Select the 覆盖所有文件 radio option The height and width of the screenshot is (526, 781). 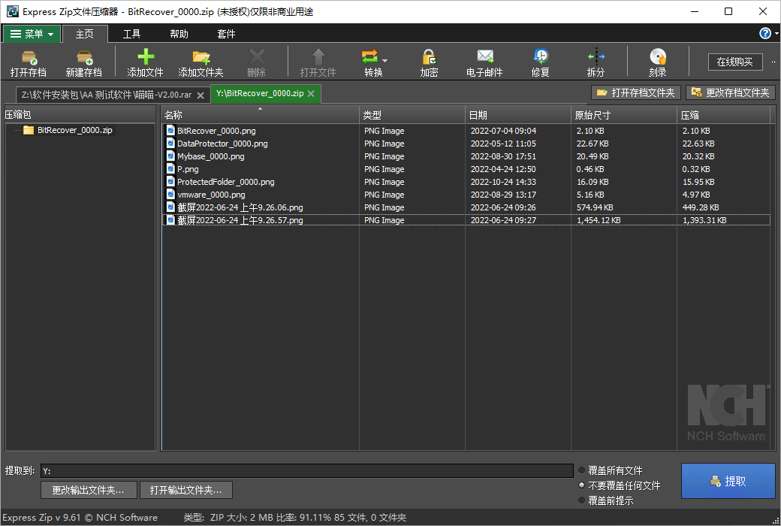tap(581, 470)
